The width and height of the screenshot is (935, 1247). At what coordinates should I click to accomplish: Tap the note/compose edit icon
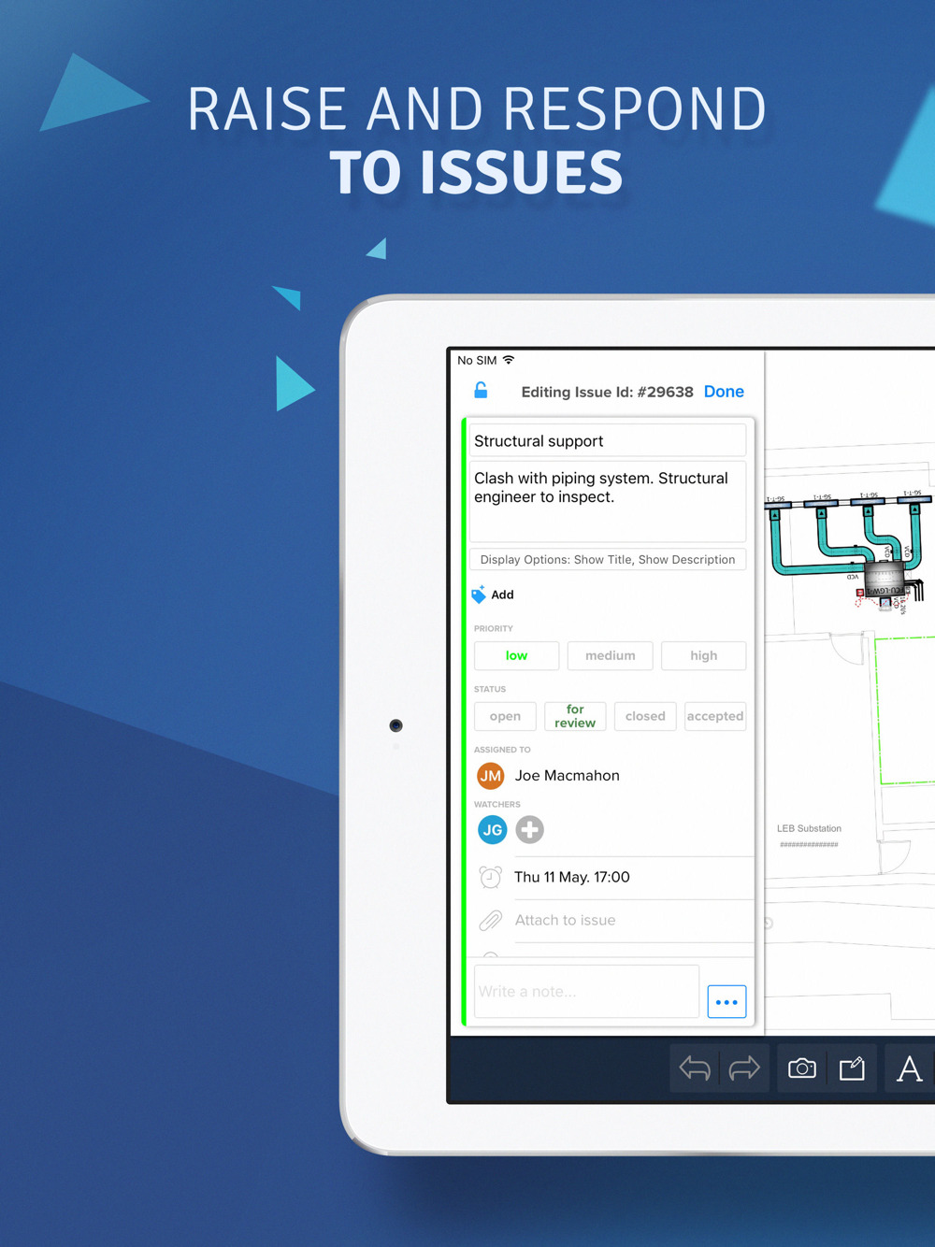(x=852, y=1068)
